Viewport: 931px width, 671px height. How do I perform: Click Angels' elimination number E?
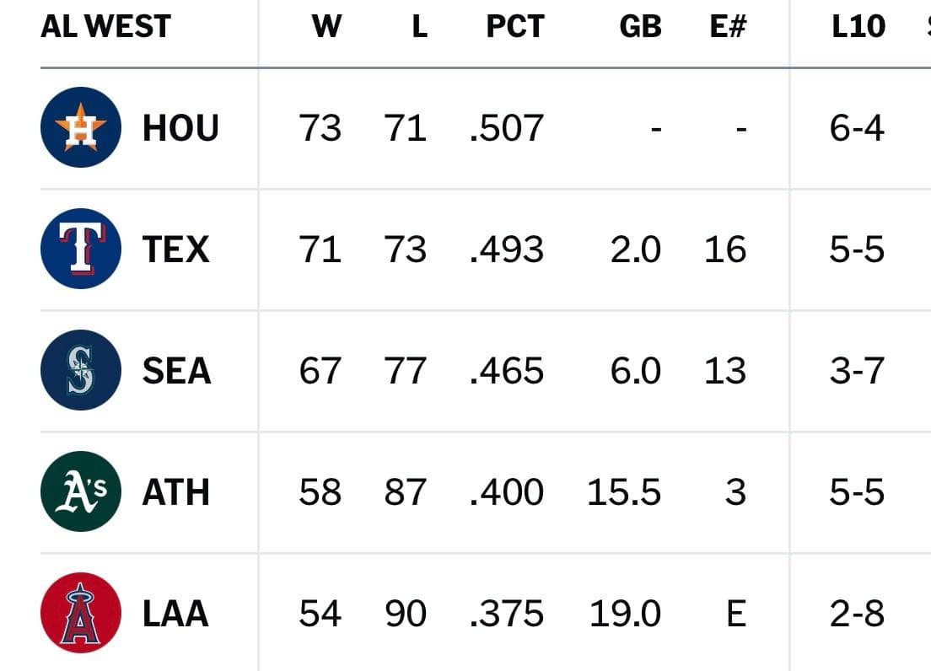coord(736,614)
